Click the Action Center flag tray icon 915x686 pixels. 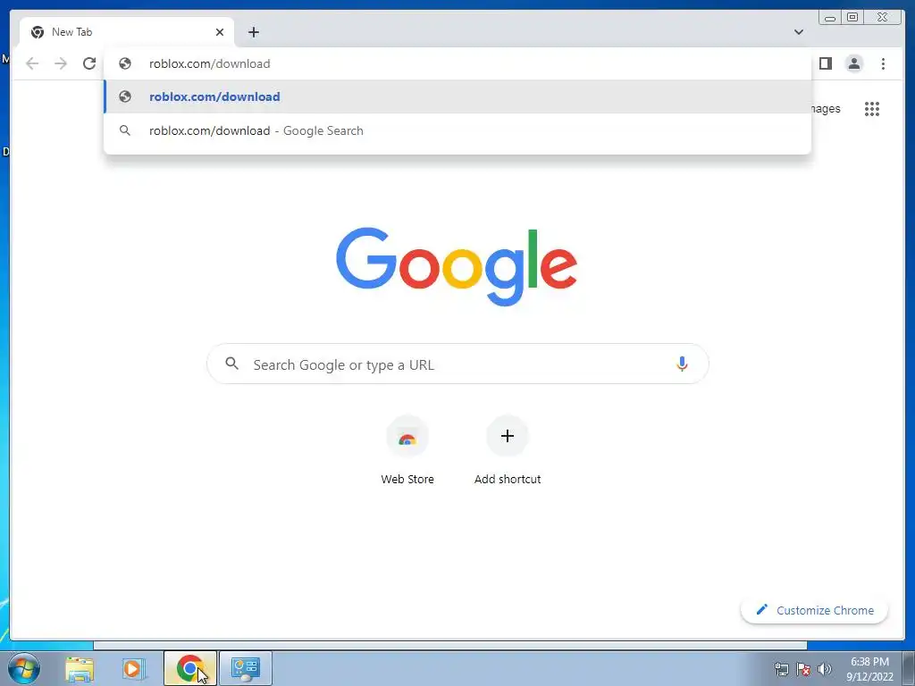pyautogui.click(x=803, y=669)
